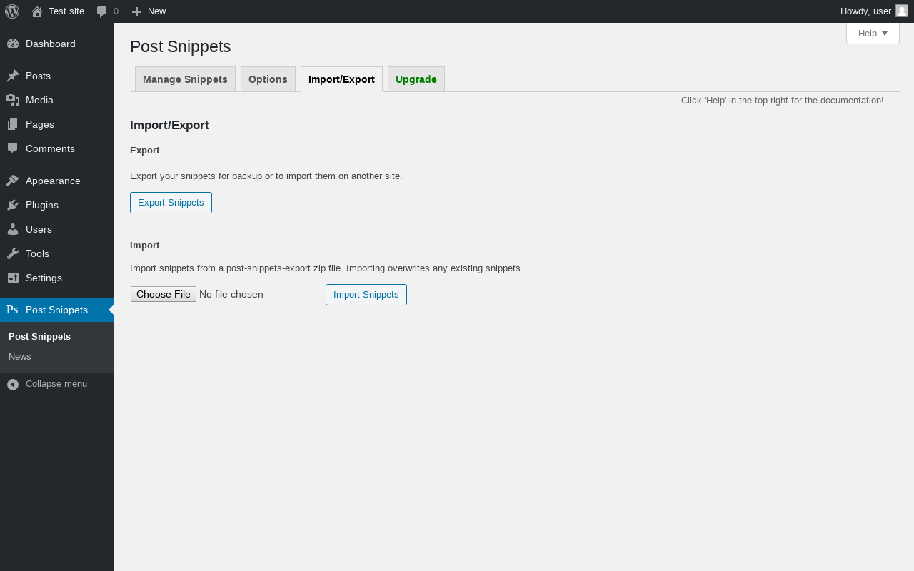This screenshot has height=571, width=914.
Task: Open the Options tab
Action: [x=268, y=79]
